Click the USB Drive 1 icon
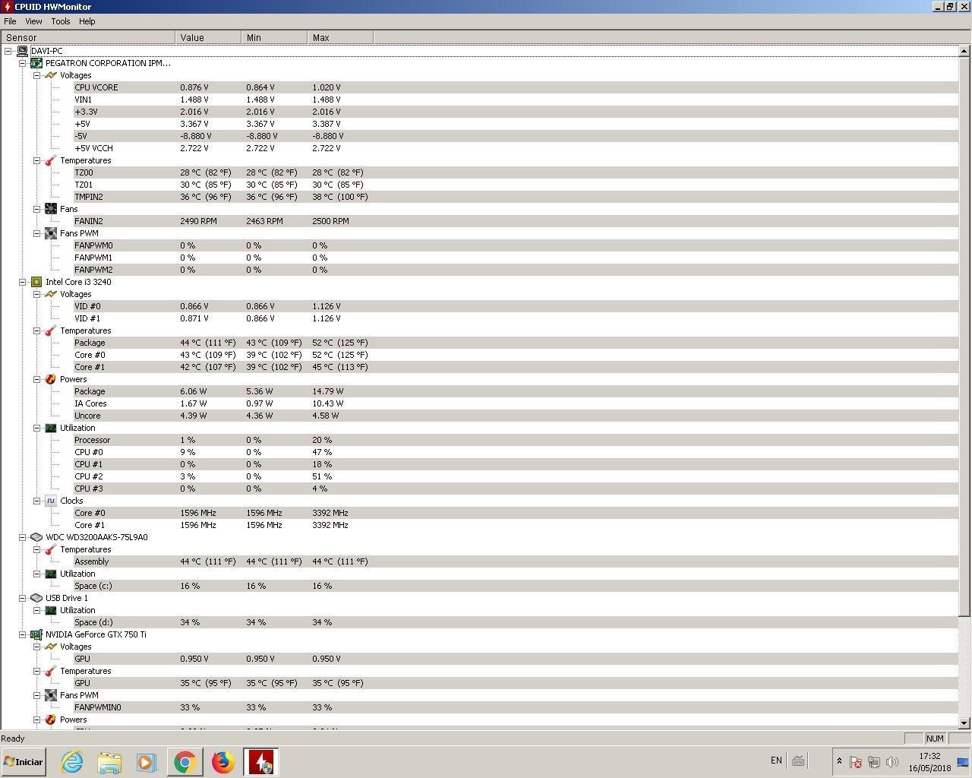This screenshot has height=778, width=972. [36, 598]
